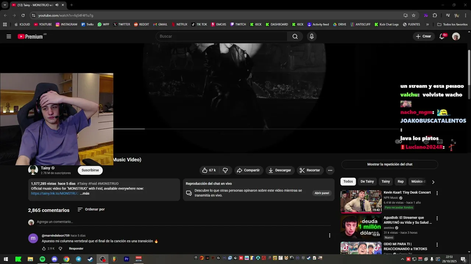This screenshot has height=264, width=471.
Task: Open sort comments Ordenar por
Action: (x=91, y=209)
